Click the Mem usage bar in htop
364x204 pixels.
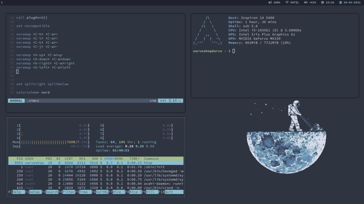point(51,142)
